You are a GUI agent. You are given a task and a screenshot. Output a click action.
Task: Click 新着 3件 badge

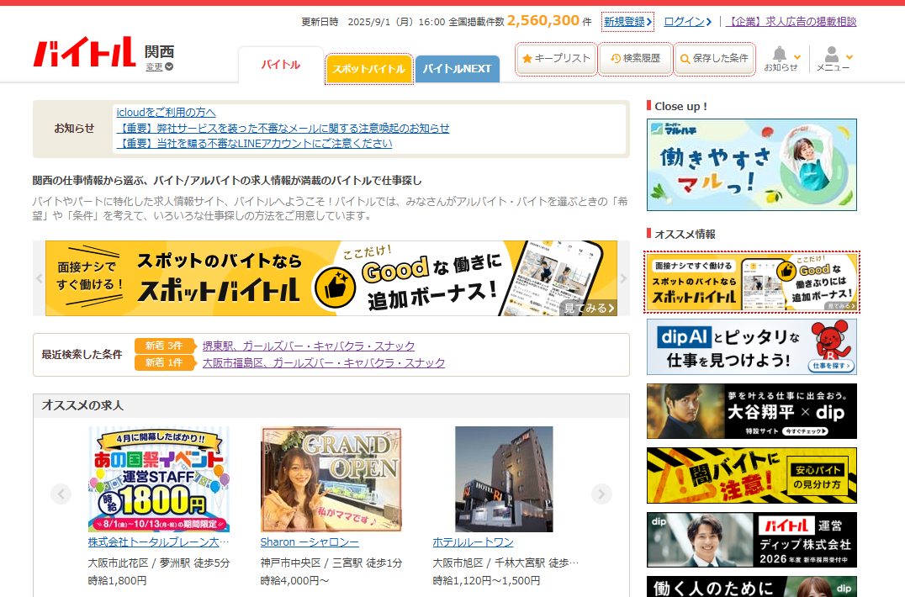[164, 346]
